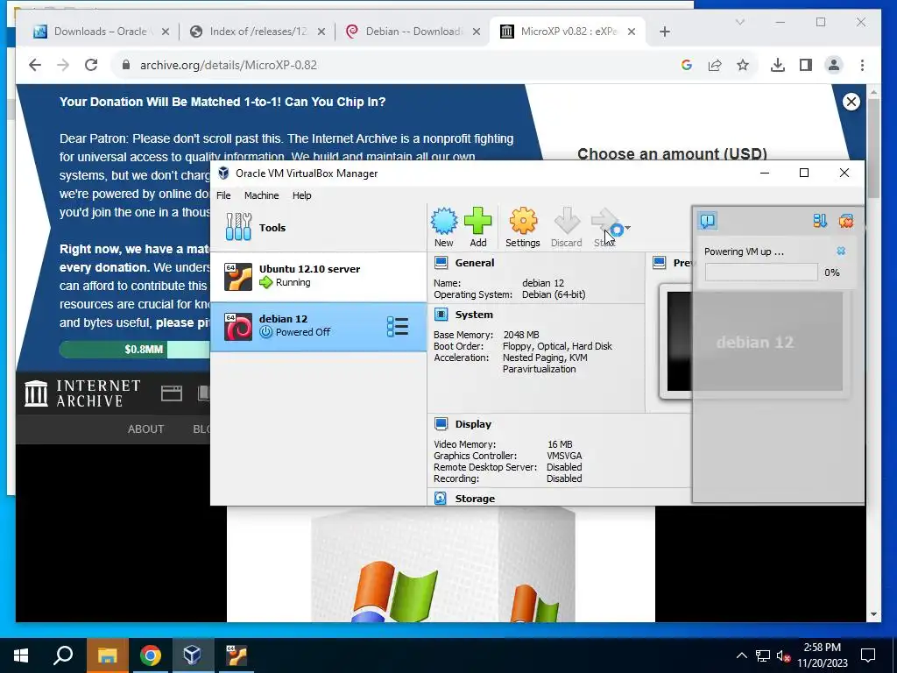Click the Internet Archive logo
The width and height of the screenshot is (897, 673).
(82, 393)
